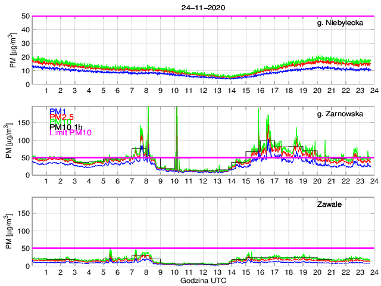Click the 50 tick in the top panel

click(x=24, y=16)
